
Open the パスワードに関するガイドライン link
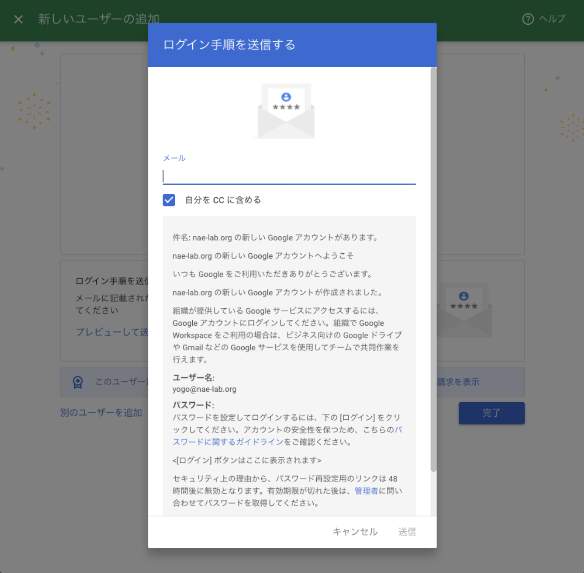pyautogui.click(x=228, y=442)
